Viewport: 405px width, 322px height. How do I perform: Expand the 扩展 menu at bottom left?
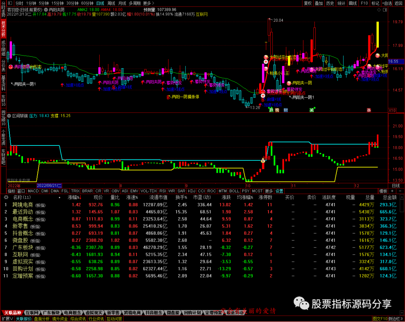[x=7, y=319]
